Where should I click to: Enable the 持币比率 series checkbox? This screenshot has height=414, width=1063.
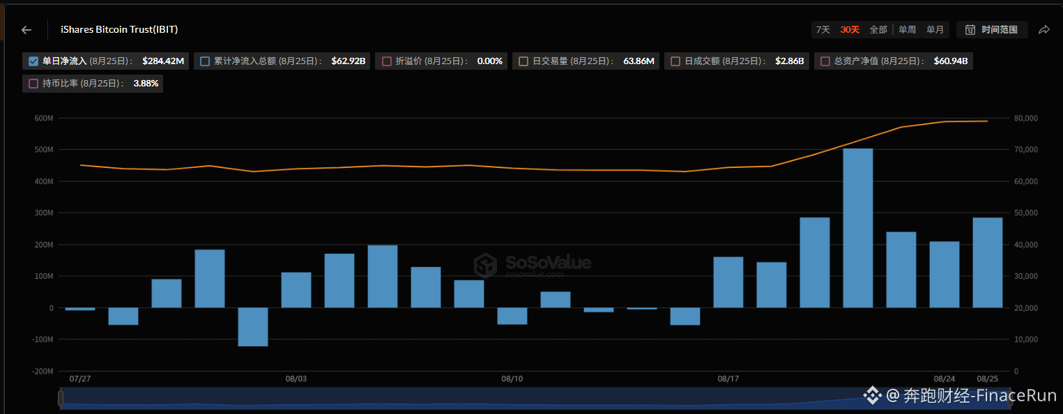pyautogui.click(x=33, y=84)
